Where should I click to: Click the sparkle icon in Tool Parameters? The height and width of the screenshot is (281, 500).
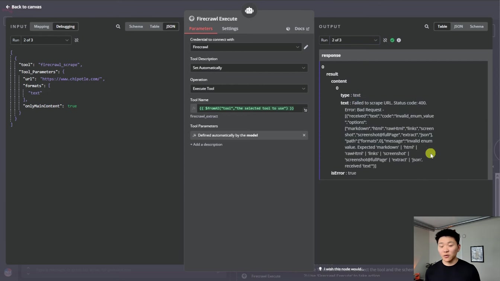(x=194, y=135)
